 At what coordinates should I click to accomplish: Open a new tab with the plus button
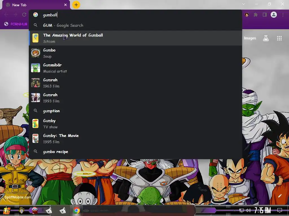click(x=76, y=5)
